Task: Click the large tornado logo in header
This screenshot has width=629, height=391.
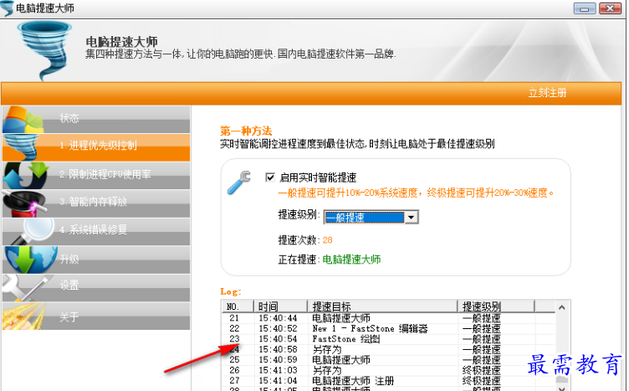Action: tap(44, 50)
